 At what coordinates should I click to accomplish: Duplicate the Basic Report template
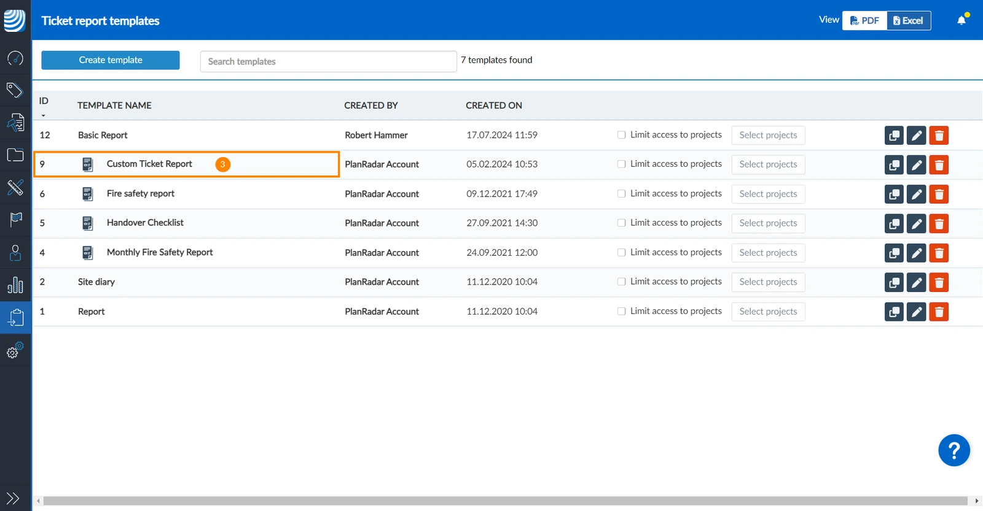(x=894, y=135)
